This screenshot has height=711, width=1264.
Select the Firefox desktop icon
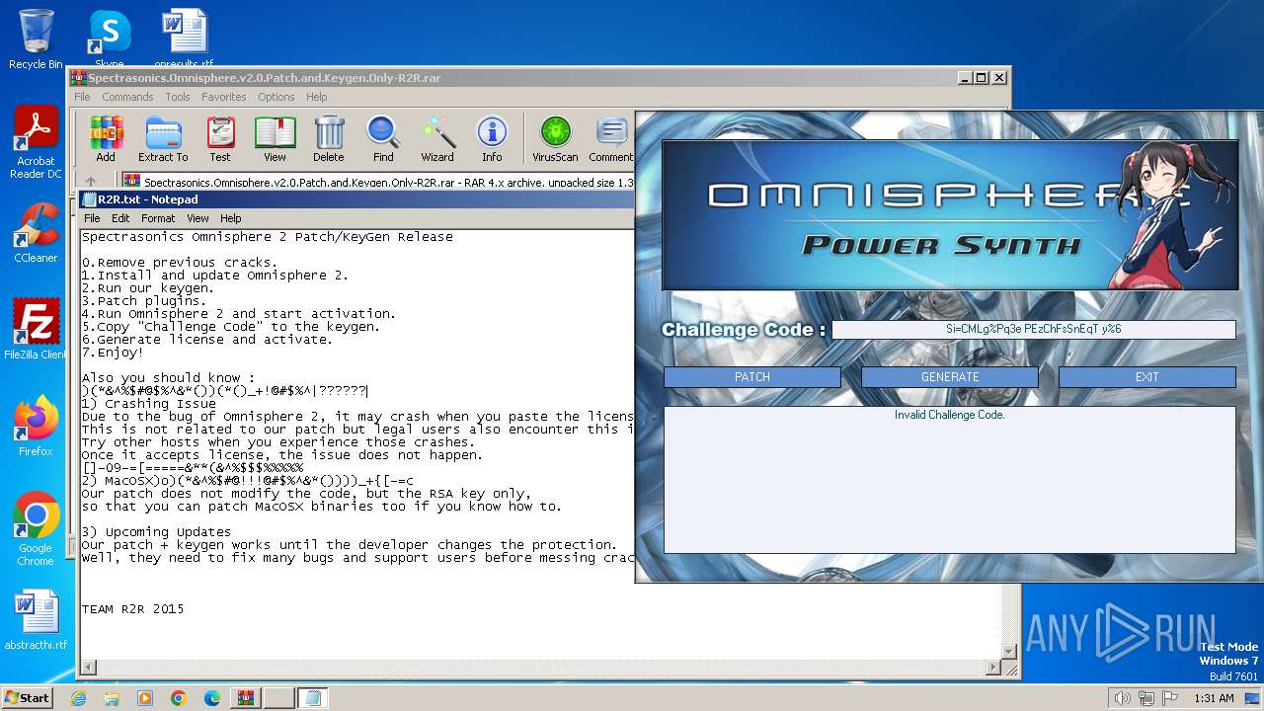tap(36, 427)
